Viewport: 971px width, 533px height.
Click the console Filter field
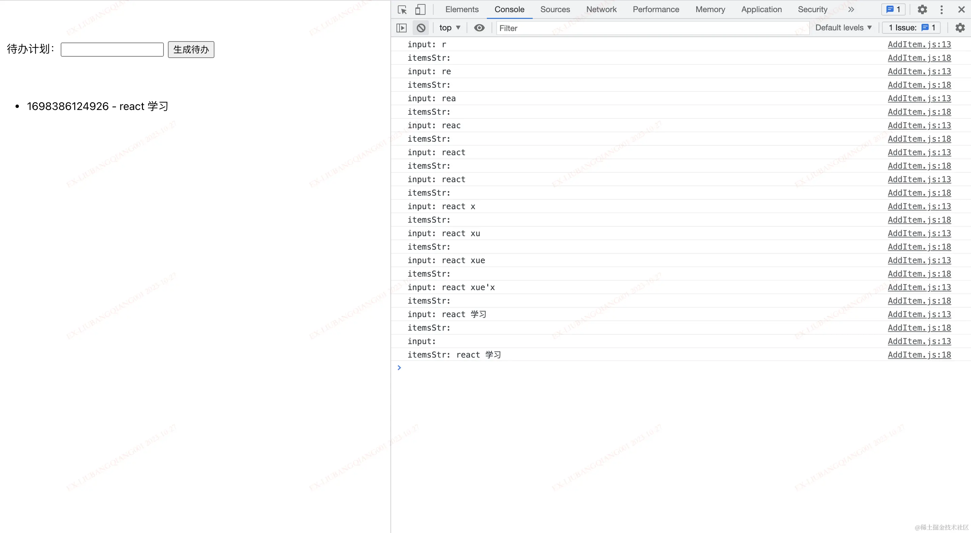pyautogui.click(x=652, y=28)
